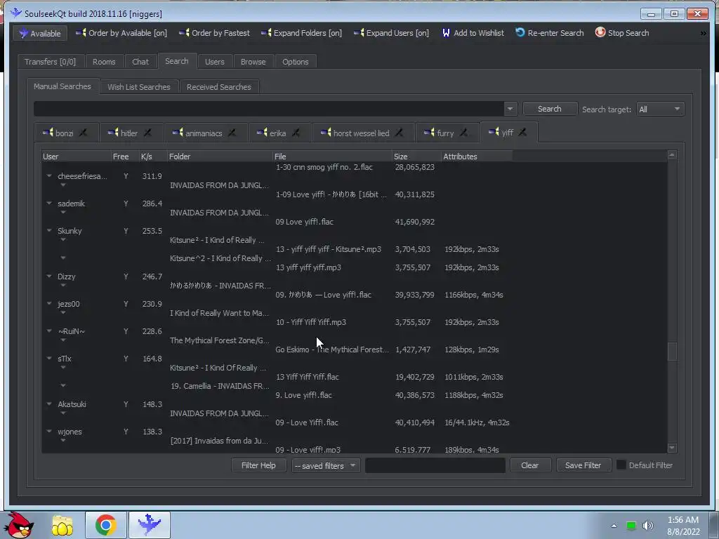
Task: Select file '9. Love yiff!.flac'
Action: (303, 395)
